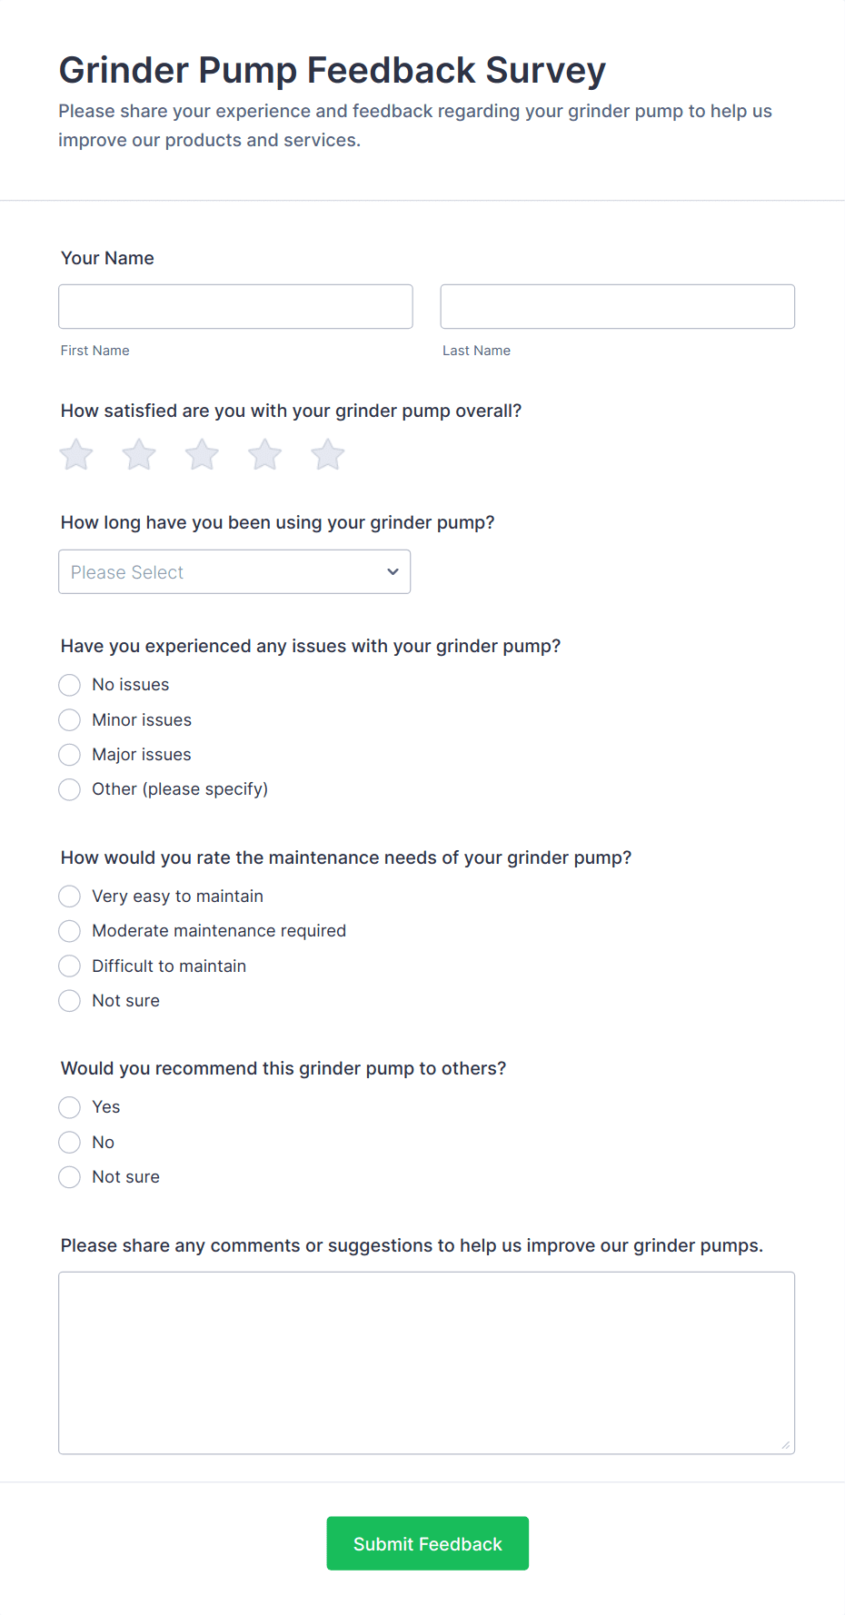Choose 'Moderate maintenance required' option
The width and height of the screenshot is (845, 1615).
(70, 931)
